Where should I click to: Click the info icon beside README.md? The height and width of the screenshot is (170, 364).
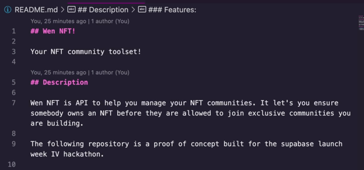pyautogui.click(x=8, y=10)
